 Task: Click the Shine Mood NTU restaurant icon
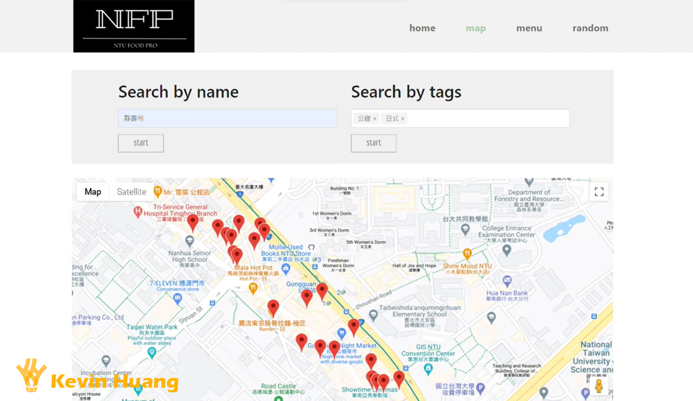point(467,254)
